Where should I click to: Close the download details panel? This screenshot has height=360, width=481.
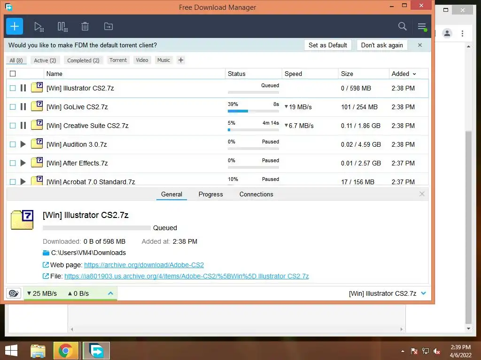pyautogui.click(x=422, y=194)
